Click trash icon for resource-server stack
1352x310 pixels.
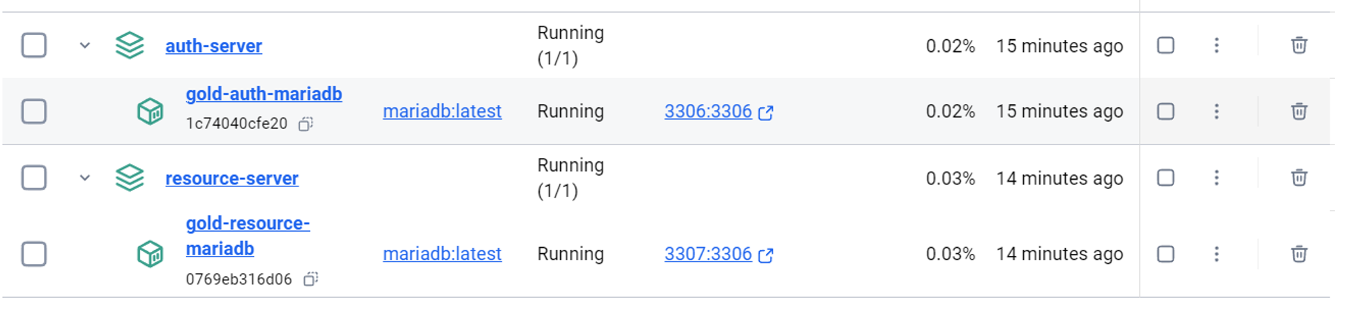[x=1299, y=178]
